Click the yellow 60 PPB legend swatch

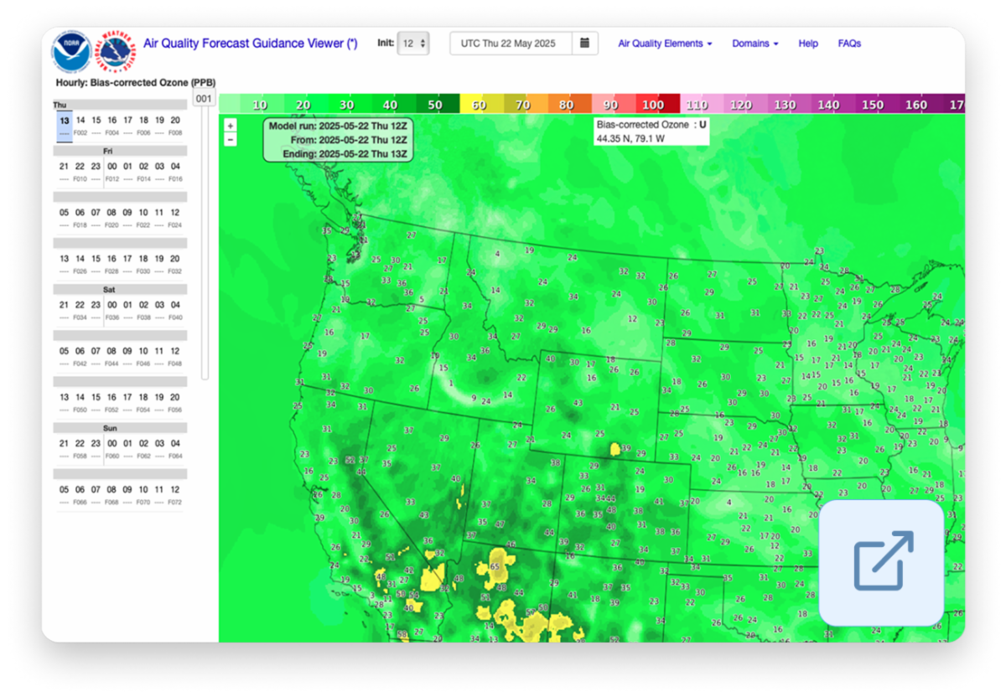(x=480, y=105)
